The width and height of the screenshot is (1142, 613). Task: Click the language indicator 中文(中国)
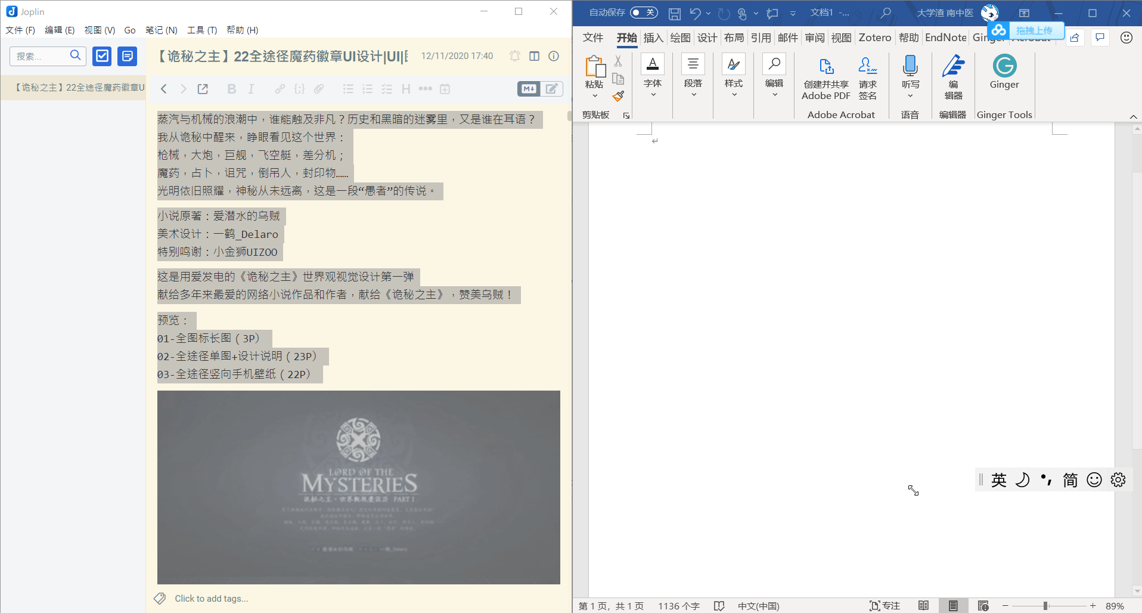[x=759, y=606]
